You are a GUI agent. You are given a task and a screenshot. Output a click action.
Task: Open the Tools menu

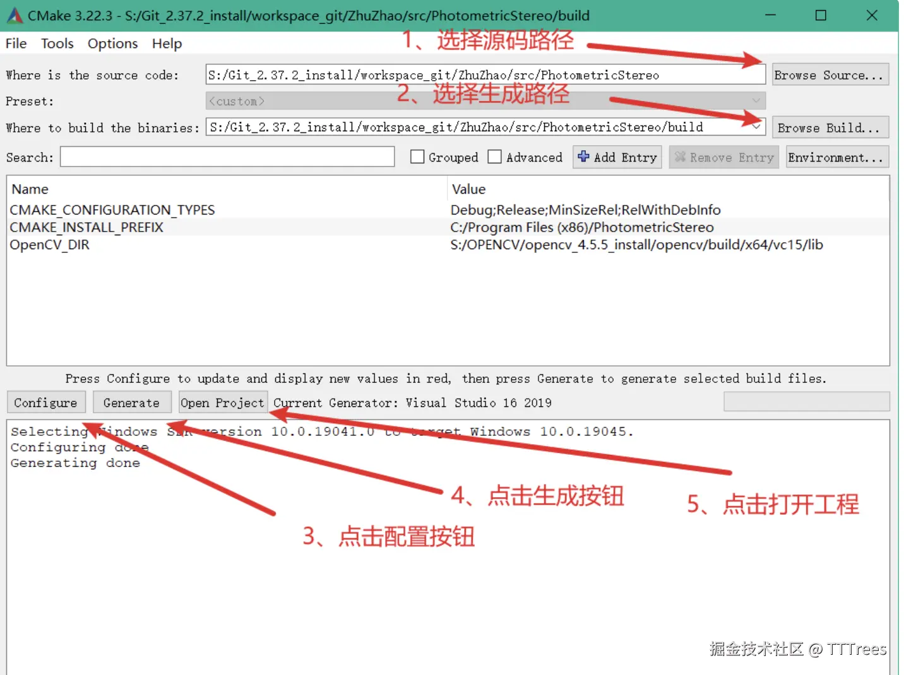tap(57, 44)
